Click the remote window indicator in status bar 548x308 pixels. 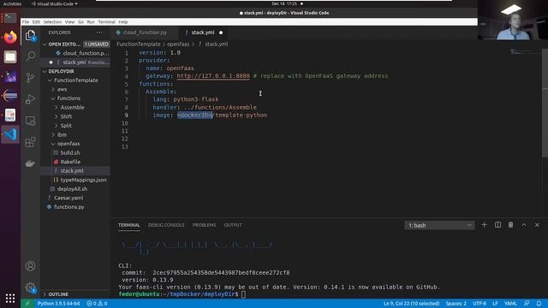coord(27,304)
